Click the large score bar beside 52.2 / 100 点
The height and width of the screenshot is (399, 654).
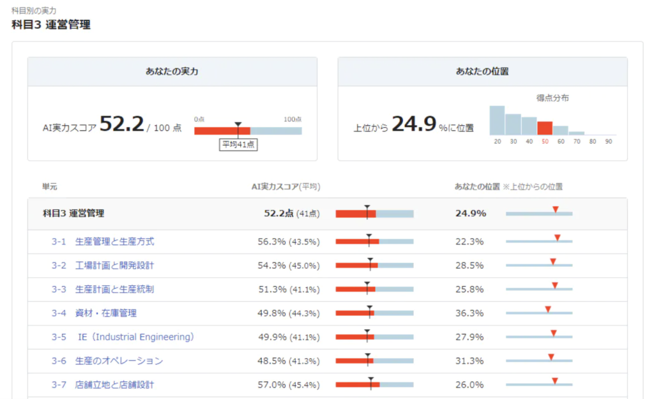[x=248, y=131]
